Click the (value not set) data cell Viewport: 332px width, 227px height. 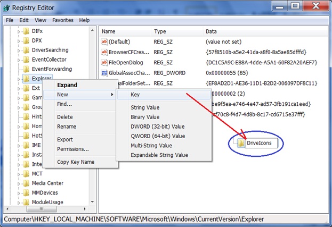click(223, 42)
